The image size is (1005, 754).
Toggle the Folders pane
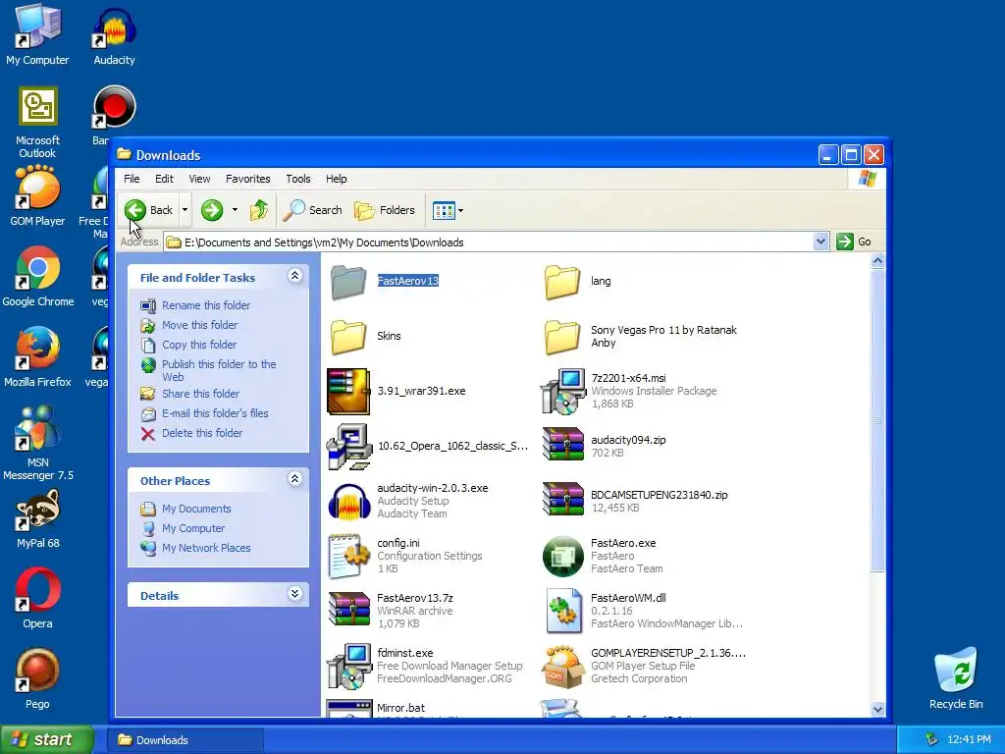(x=385, y=210)
